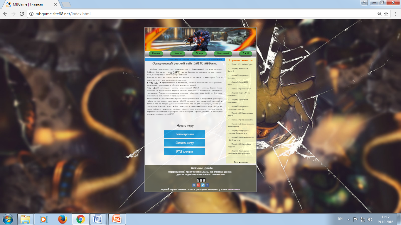The image size is (401, 225).
Task: Launch Windows Media Player from taskbar
Action: [43, 219]
